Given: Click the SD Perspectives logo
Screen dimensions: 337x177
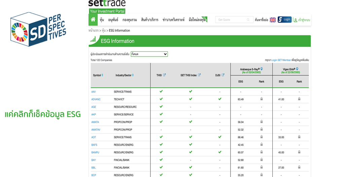Looking at the screenshot, I should point(38,29).
